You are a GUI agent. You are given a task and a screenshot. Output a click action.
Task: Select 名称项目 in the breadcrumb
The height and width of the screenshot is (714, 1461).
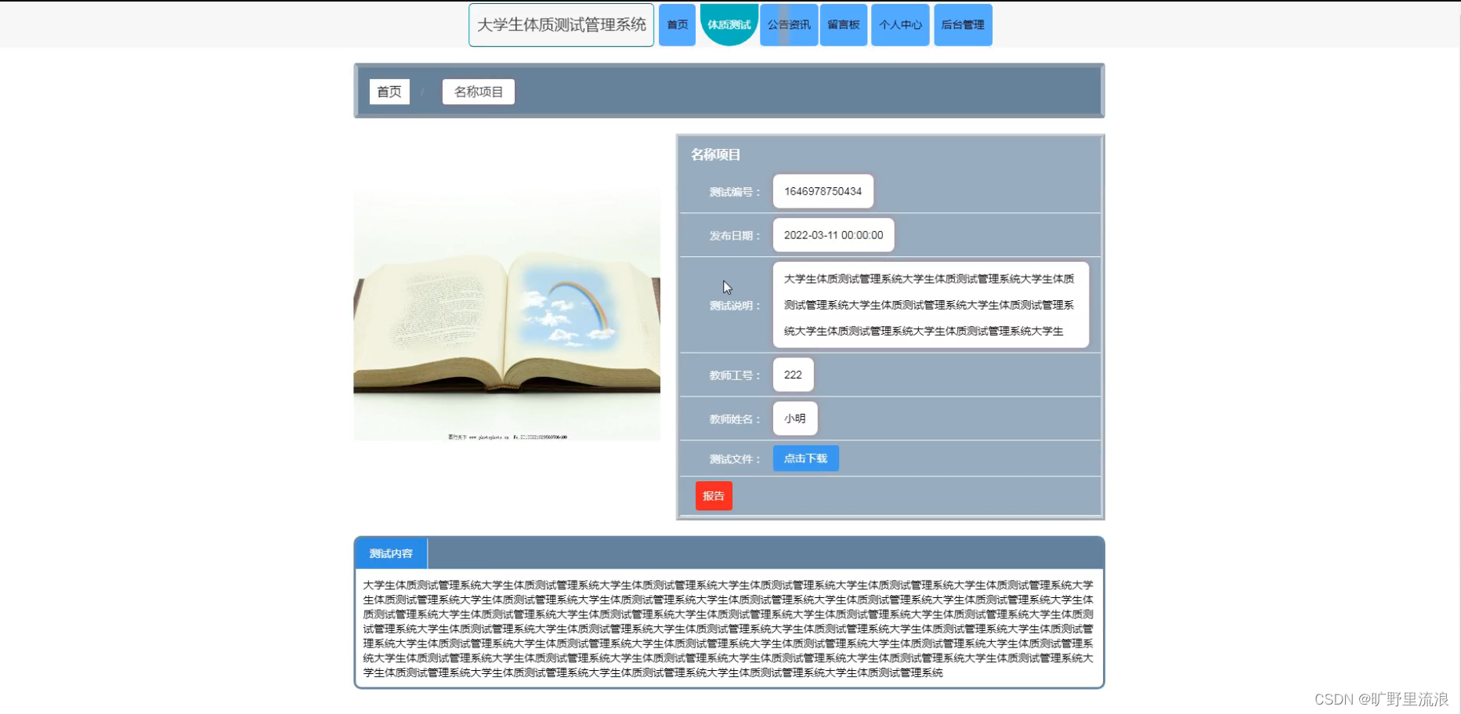478,91
